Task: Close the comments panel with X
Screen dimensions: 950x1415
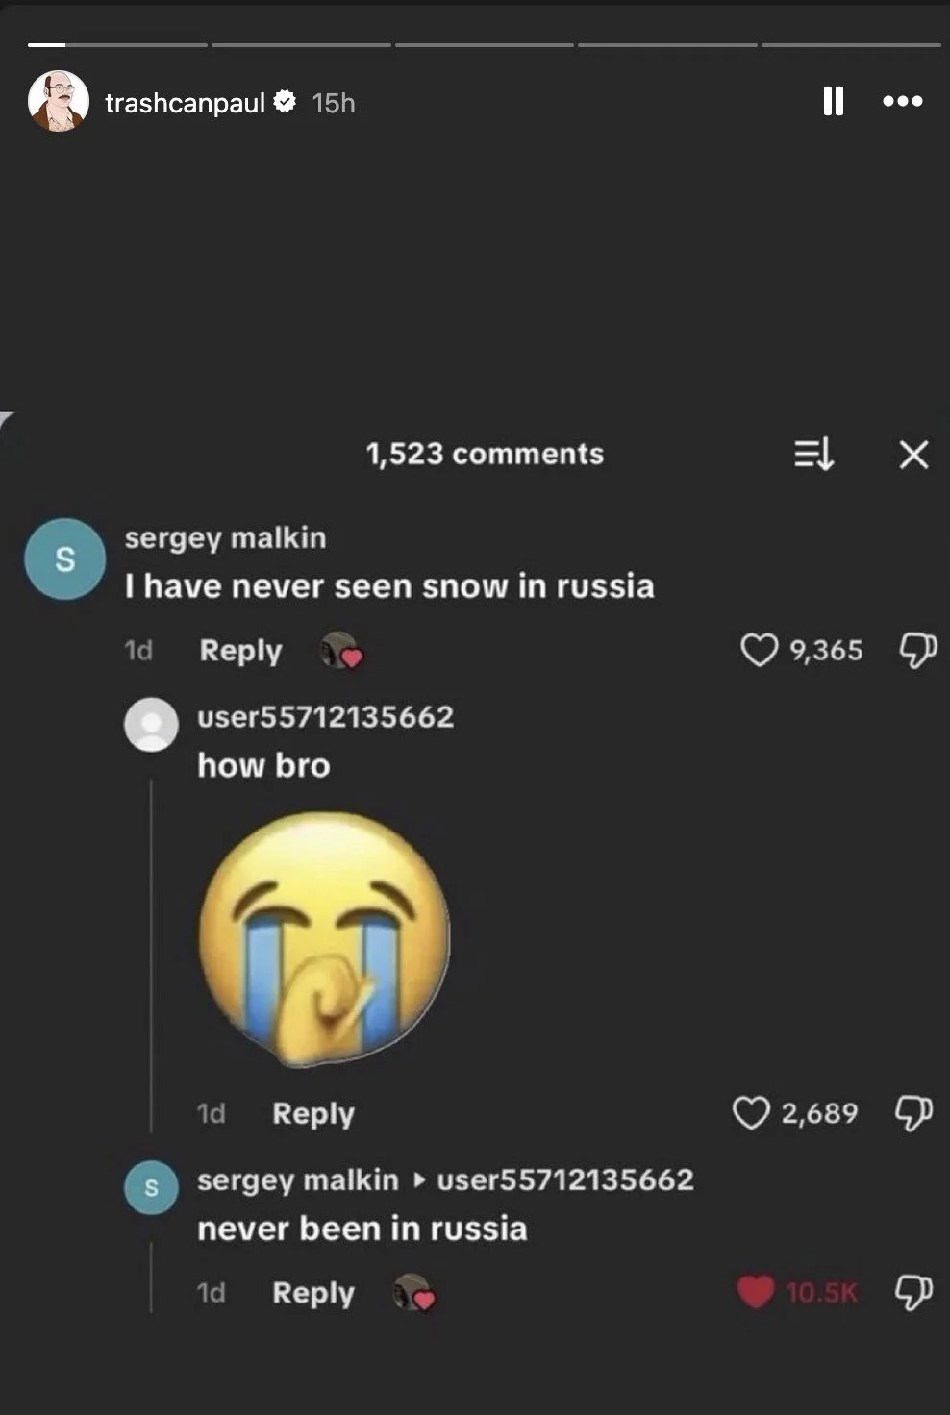Action: pos(913,454)
